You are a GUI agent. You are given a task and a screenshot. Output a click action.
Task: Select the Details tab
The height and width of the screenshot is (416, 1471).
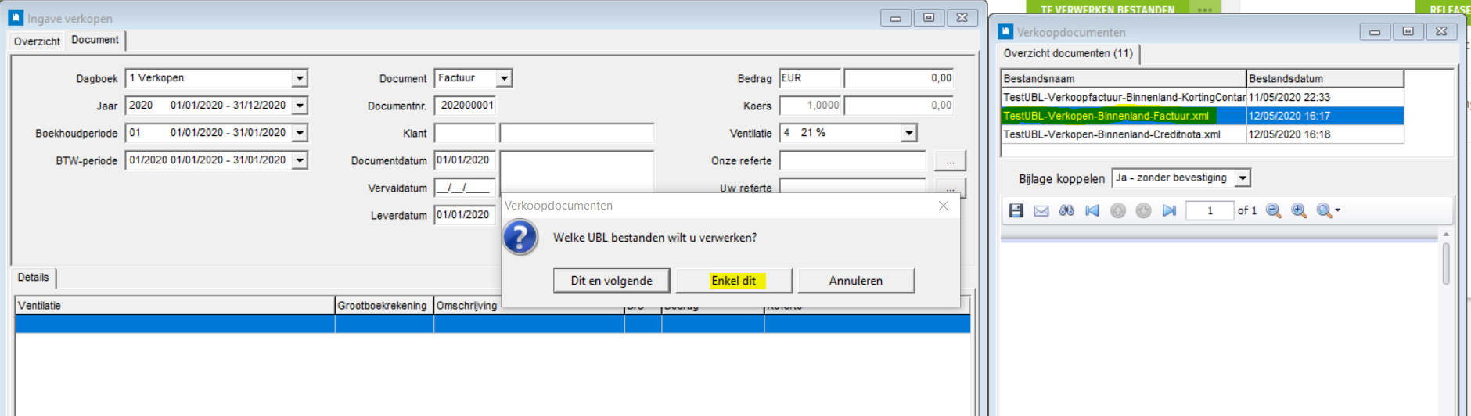click(33, 278)
